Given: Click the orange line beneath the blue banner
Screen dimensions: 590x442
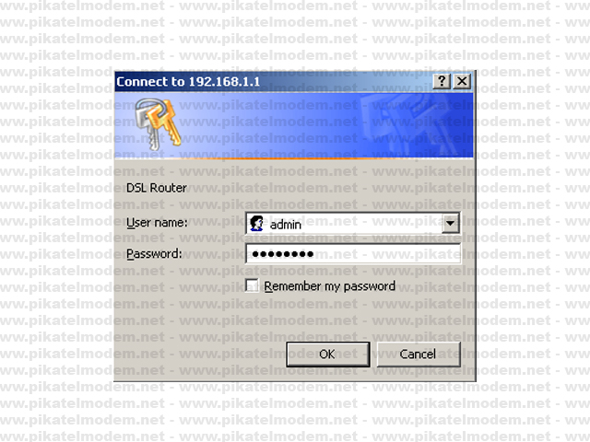Looking at the screenshot, I should (294, 158).
